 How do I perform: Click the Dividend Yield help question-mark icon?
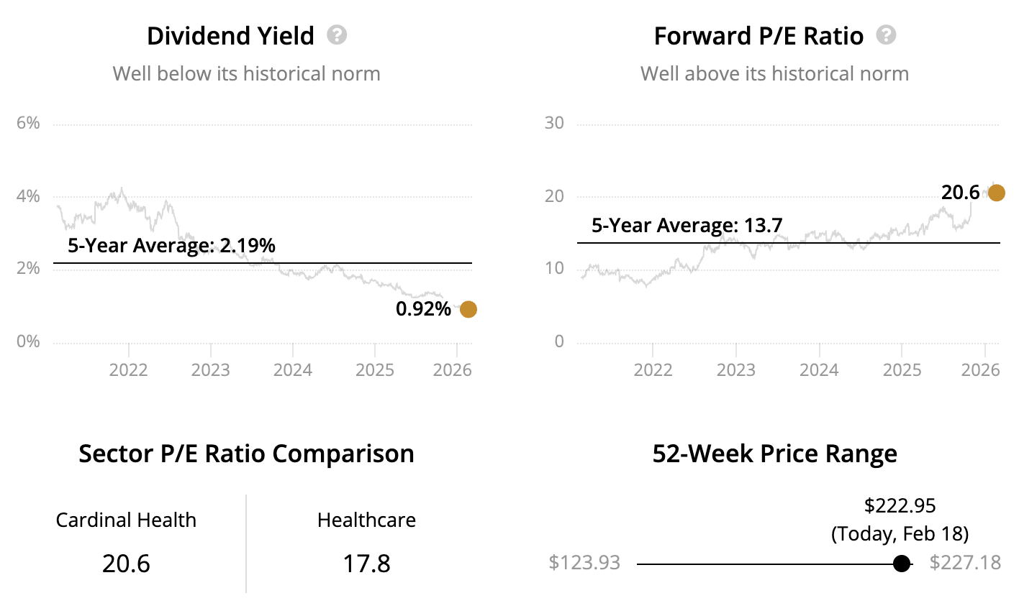(x=337, y=35)
